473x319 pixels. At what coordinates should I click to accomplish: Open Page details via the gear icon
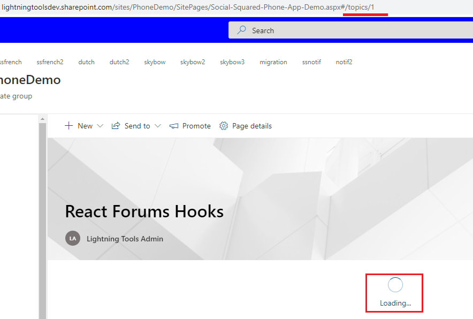[224, 126]
